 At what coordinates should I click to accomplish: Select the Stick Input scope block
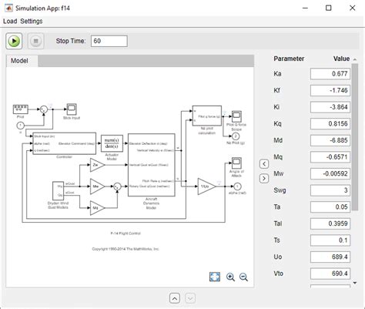(x=72, y=109)
